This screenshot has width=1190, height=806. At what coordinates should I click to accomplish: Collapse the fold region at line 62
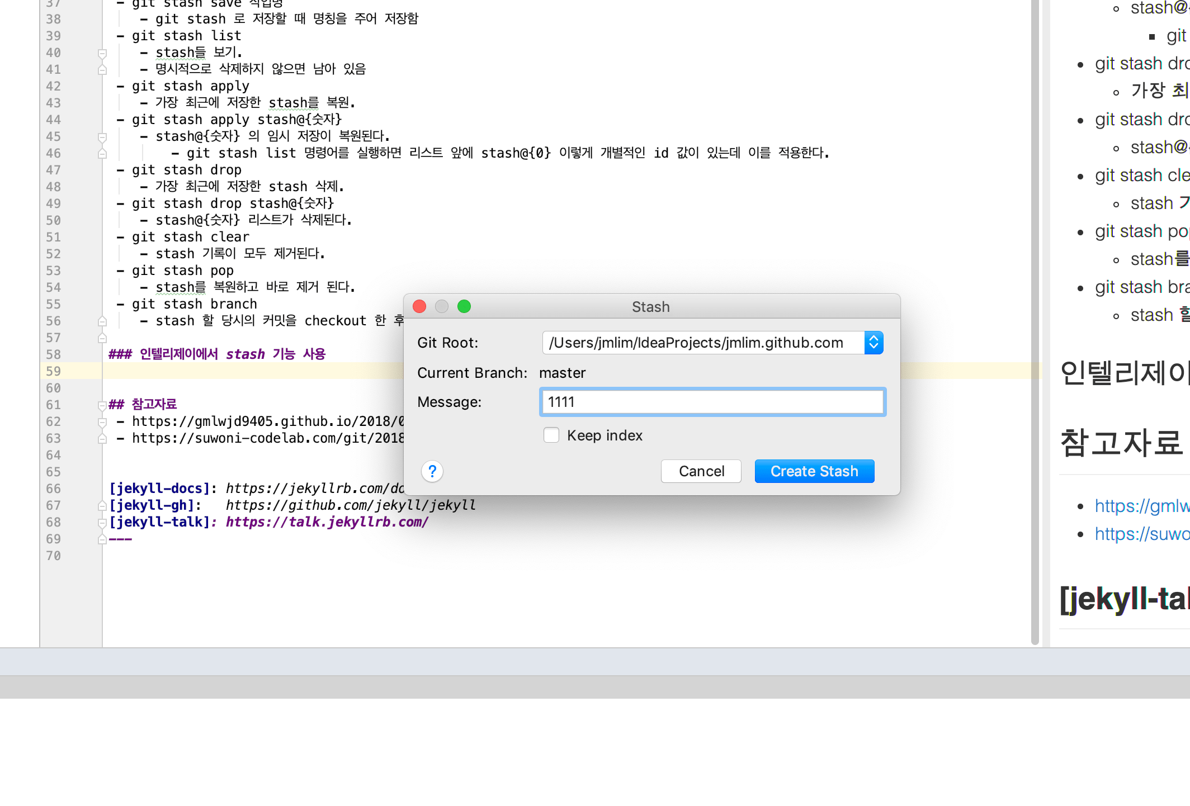tap(102, 421)
